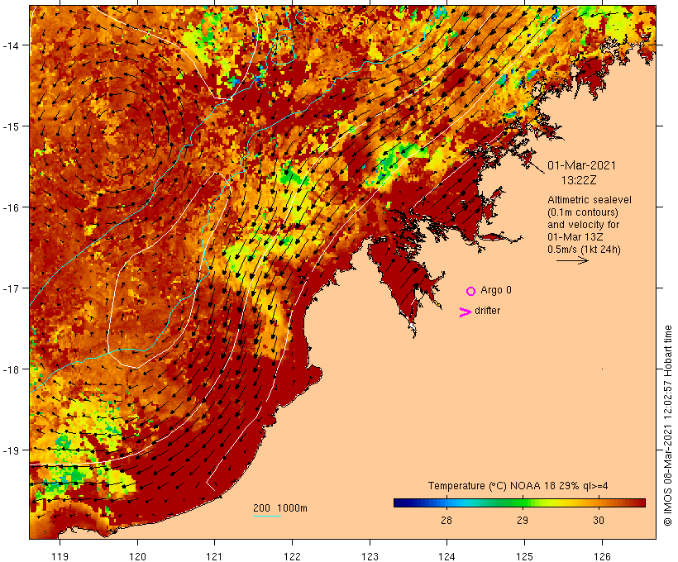Click the date text '01-Mar-2021'
The image size is (678, 562).
(x=581, y=165)
